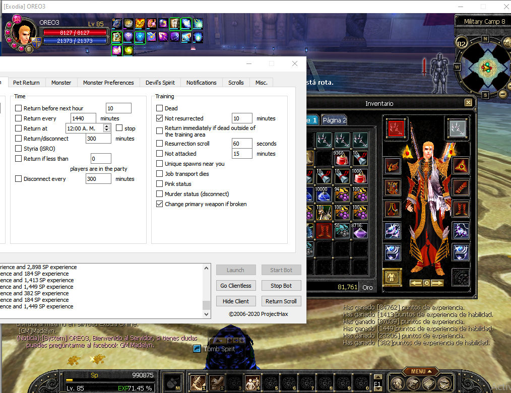Screen dimensions: 511x393
Task: Open Página 2 inventory tab
Action: click(x=335, y=120)
